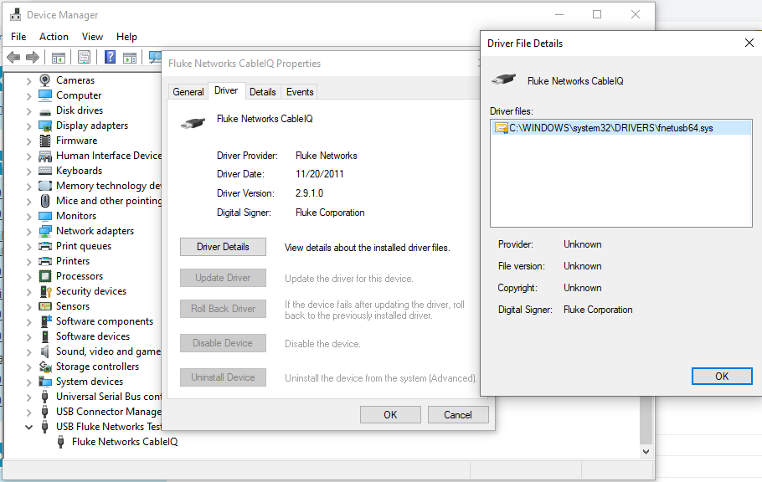The width and height of the screenshot is (762, 482).
Task: Click the Back arrow toolbar icon
Action: (x=13, y=58)
